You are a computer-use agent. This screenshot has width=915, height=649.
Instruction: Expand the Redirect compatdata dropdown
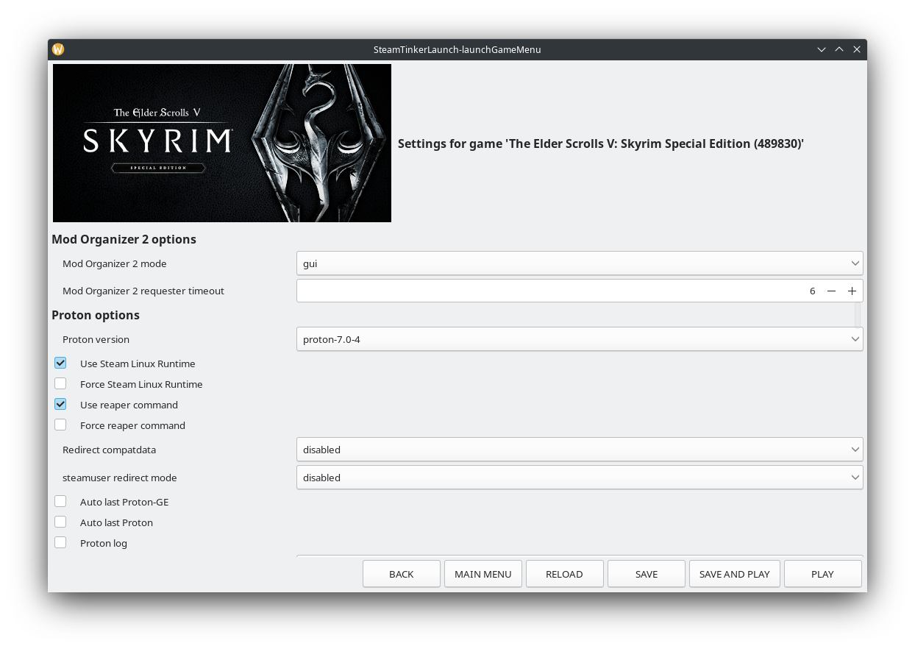[580, 450]
